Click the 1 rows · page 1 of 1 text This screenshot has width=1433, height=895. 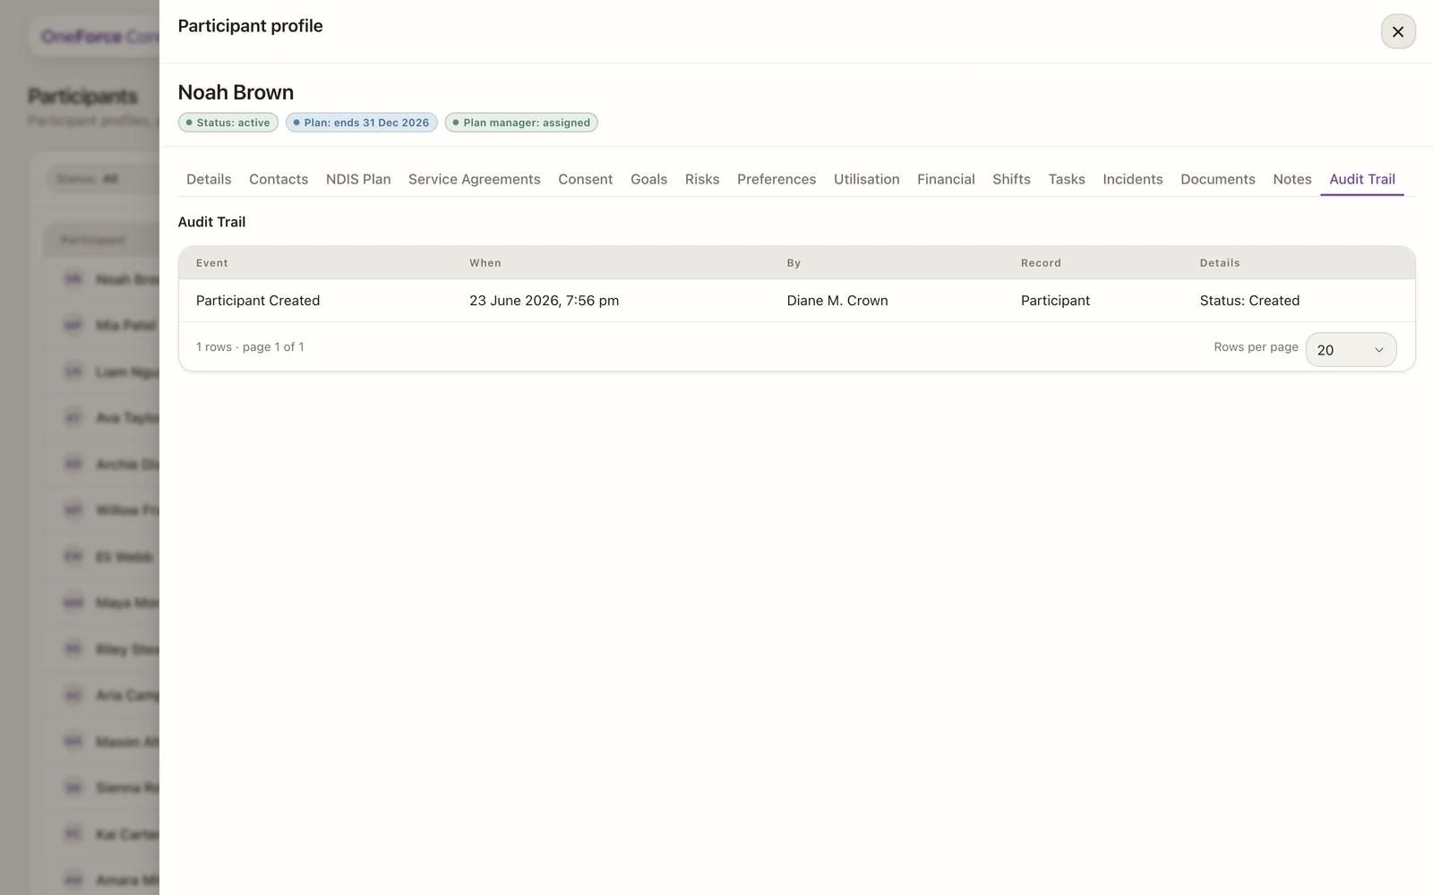click(x=250, y=347)
